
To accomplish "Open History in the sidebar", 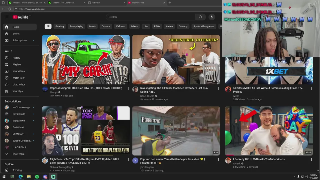I will pos(20,58).
